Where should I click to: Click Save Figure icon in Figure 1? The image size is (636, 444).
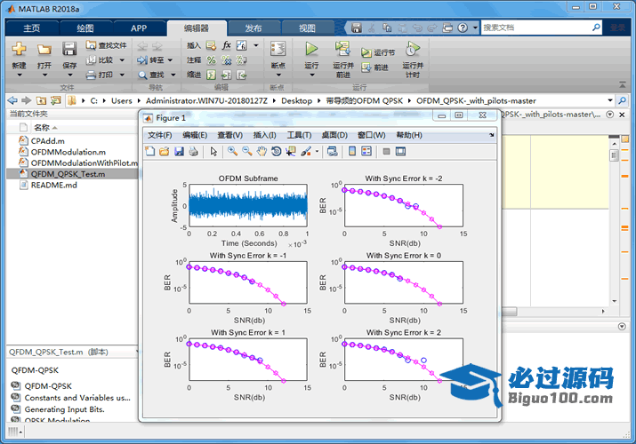[179, 151]
